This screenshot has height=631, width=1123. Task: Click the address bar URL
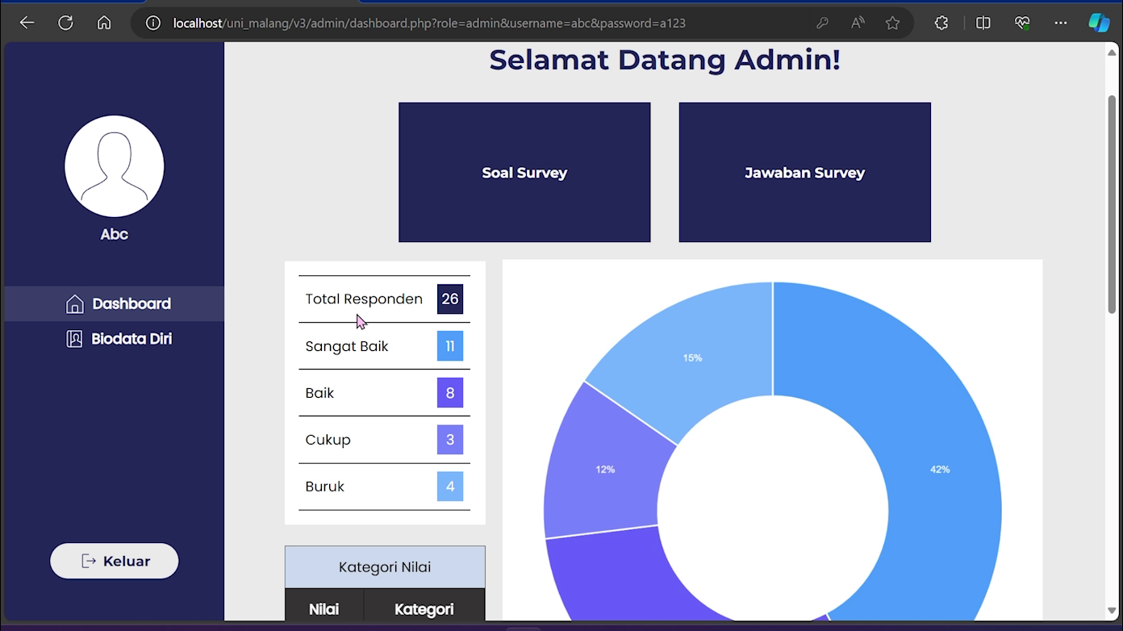429,23
